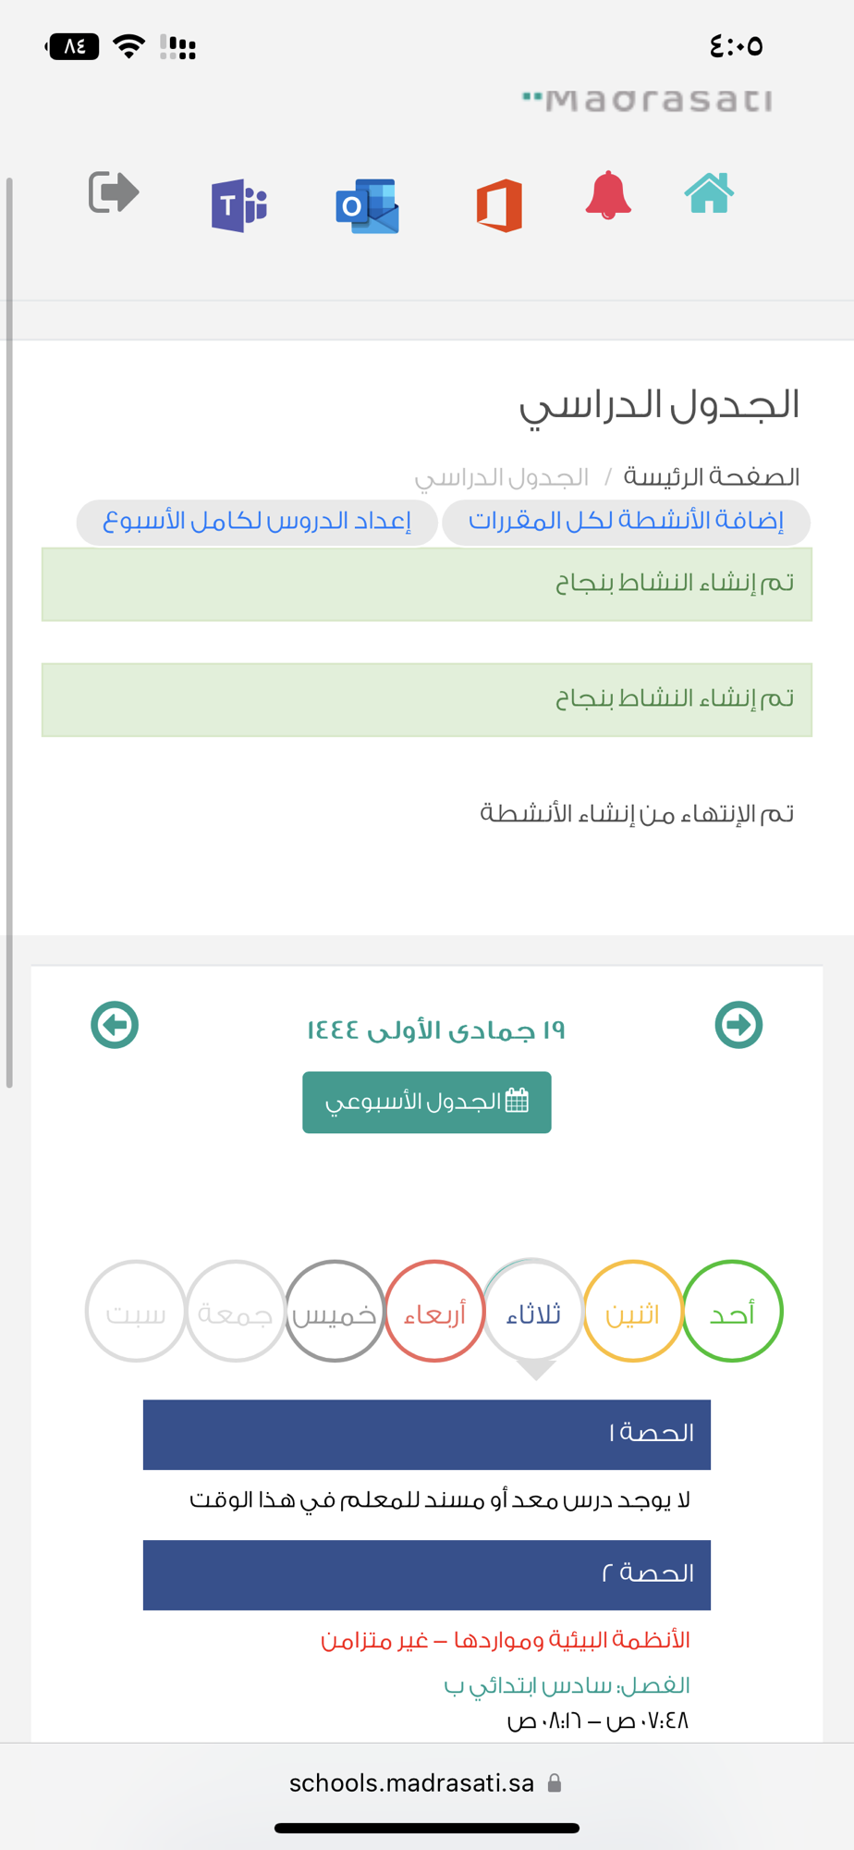Viewport: 854px width, 1850px height.
Task: Click the logout arrow icon
Action: (114, 192)
